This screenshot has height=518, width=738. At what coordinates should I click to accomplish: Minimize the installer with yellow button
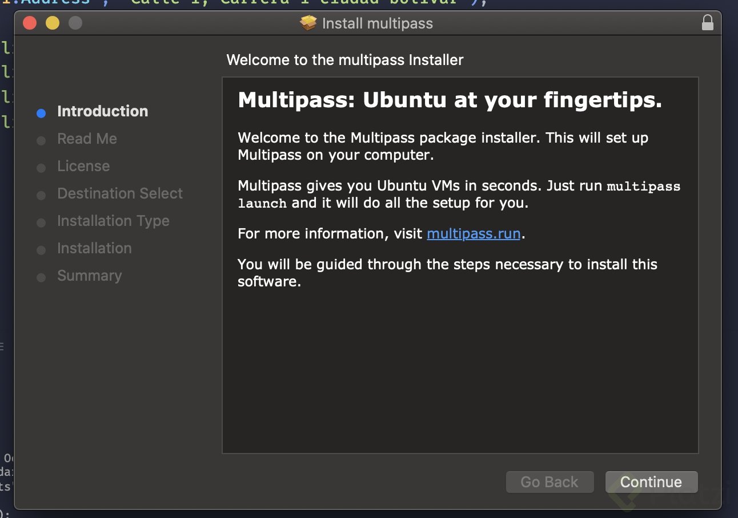[x=53, y=23]
